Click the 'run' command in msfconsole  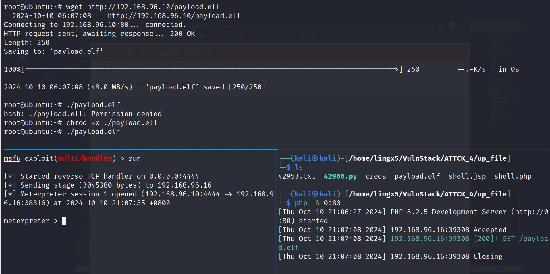pyautogui.click(x=135, y=158)
